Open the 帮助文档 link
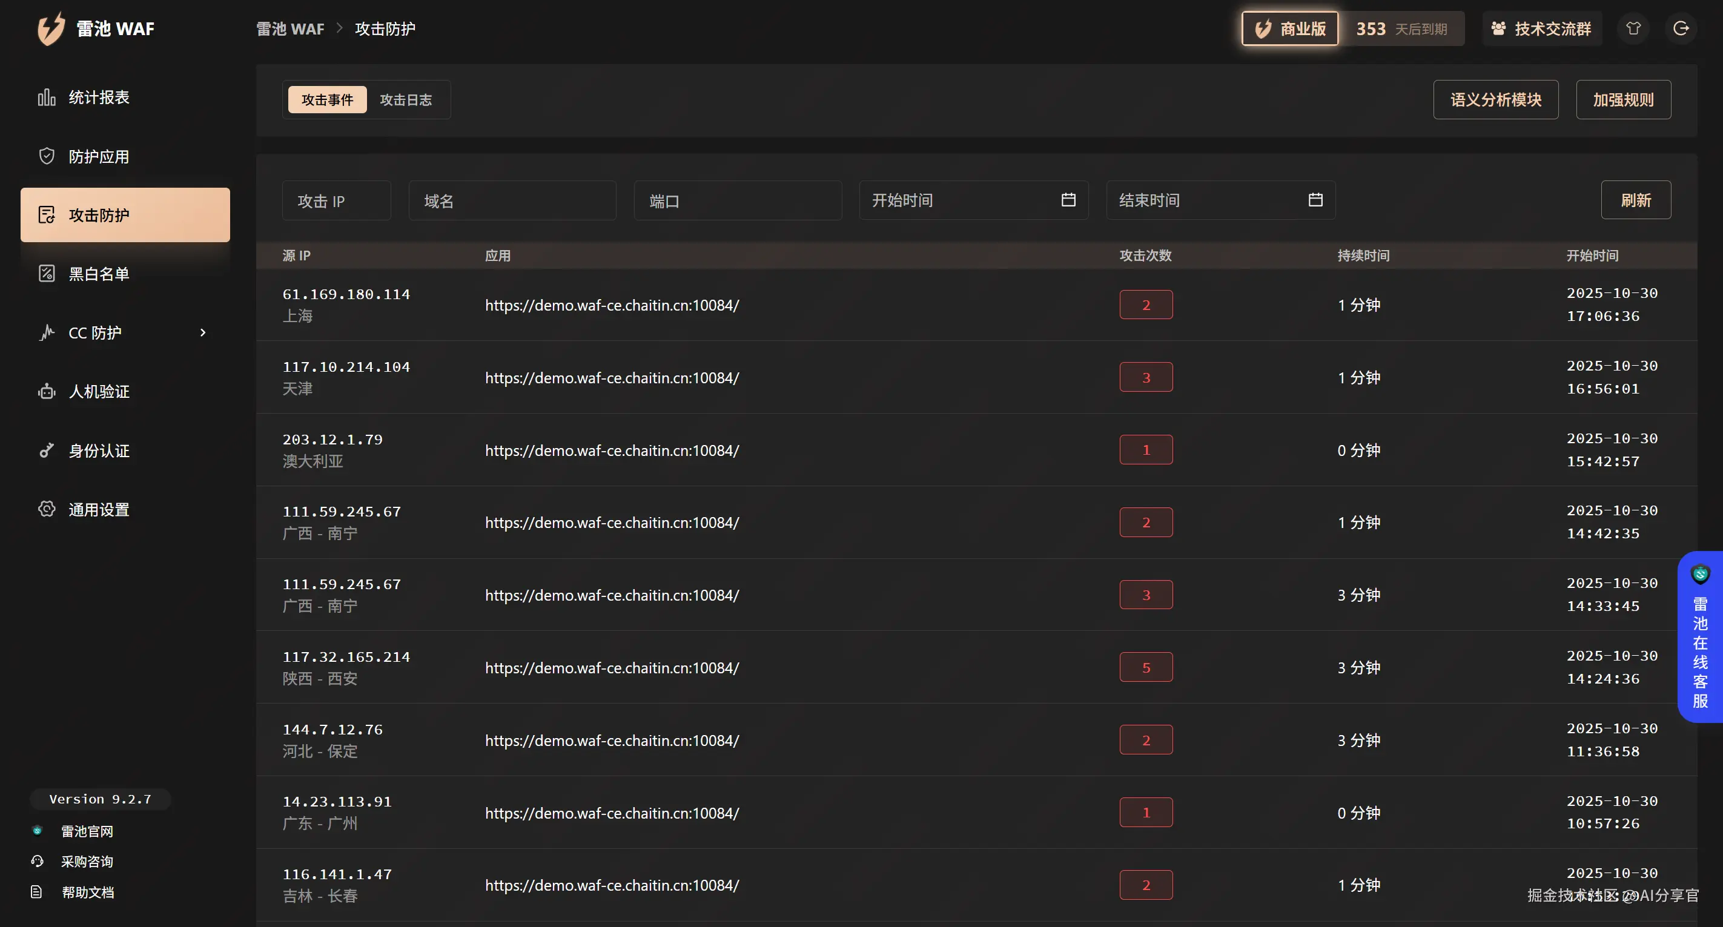 pos(88,892)
